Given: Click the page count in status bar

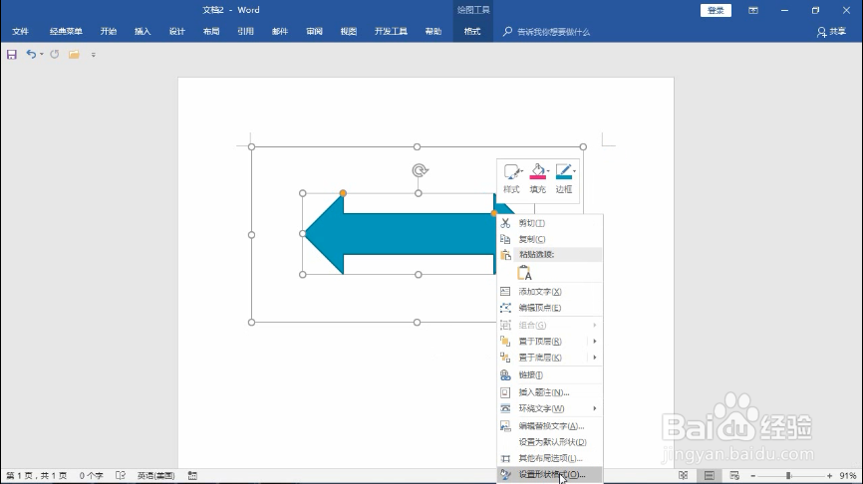Looking at the screenshot, I should pos(36,475).
